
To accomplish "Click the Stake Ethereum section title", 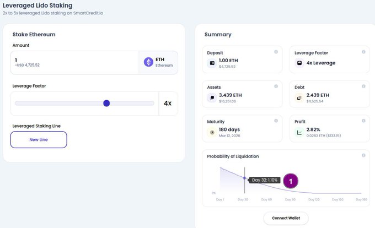I will click(x=34, y=34).
